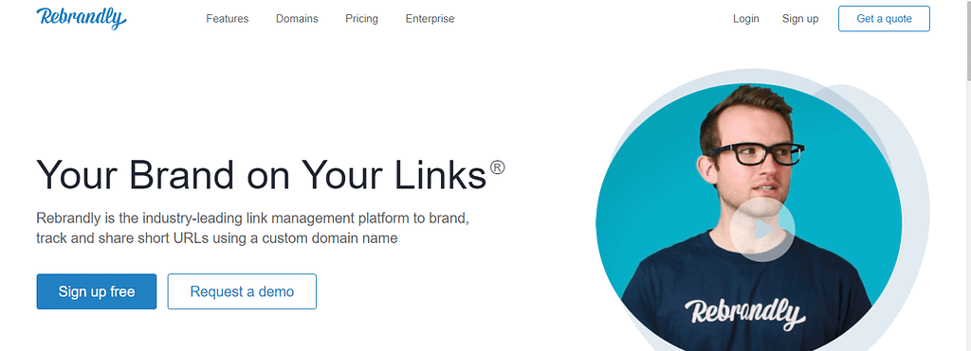Click the Rebrandly logo in the header
Viewport: 971px width, 351px height.
(x=82, y=19)
